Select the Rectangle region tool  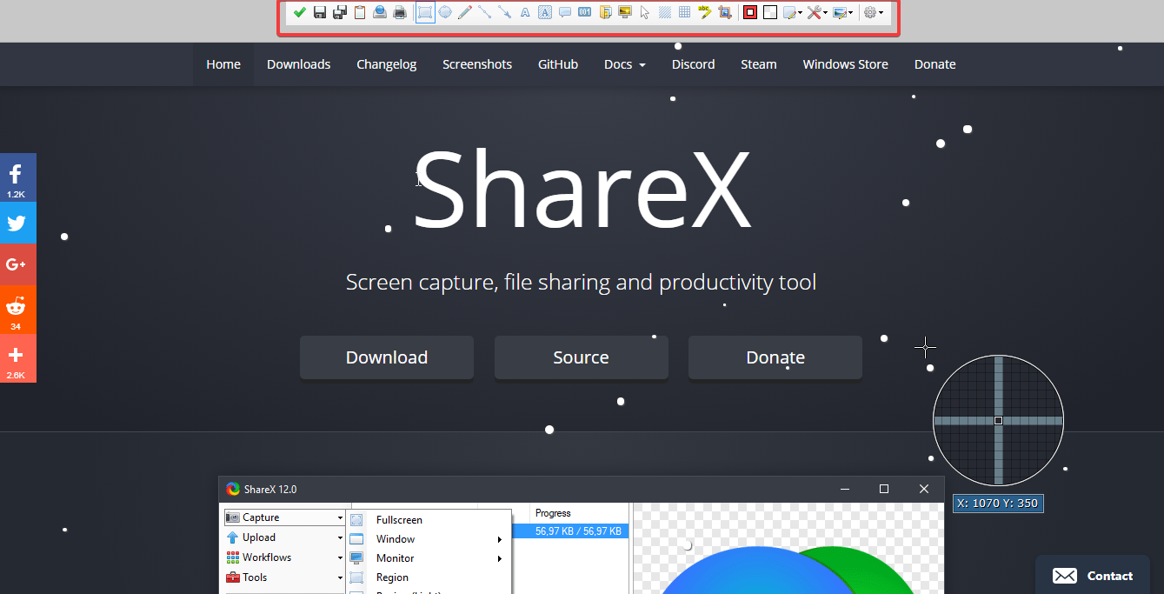click(x=425, y=12)
